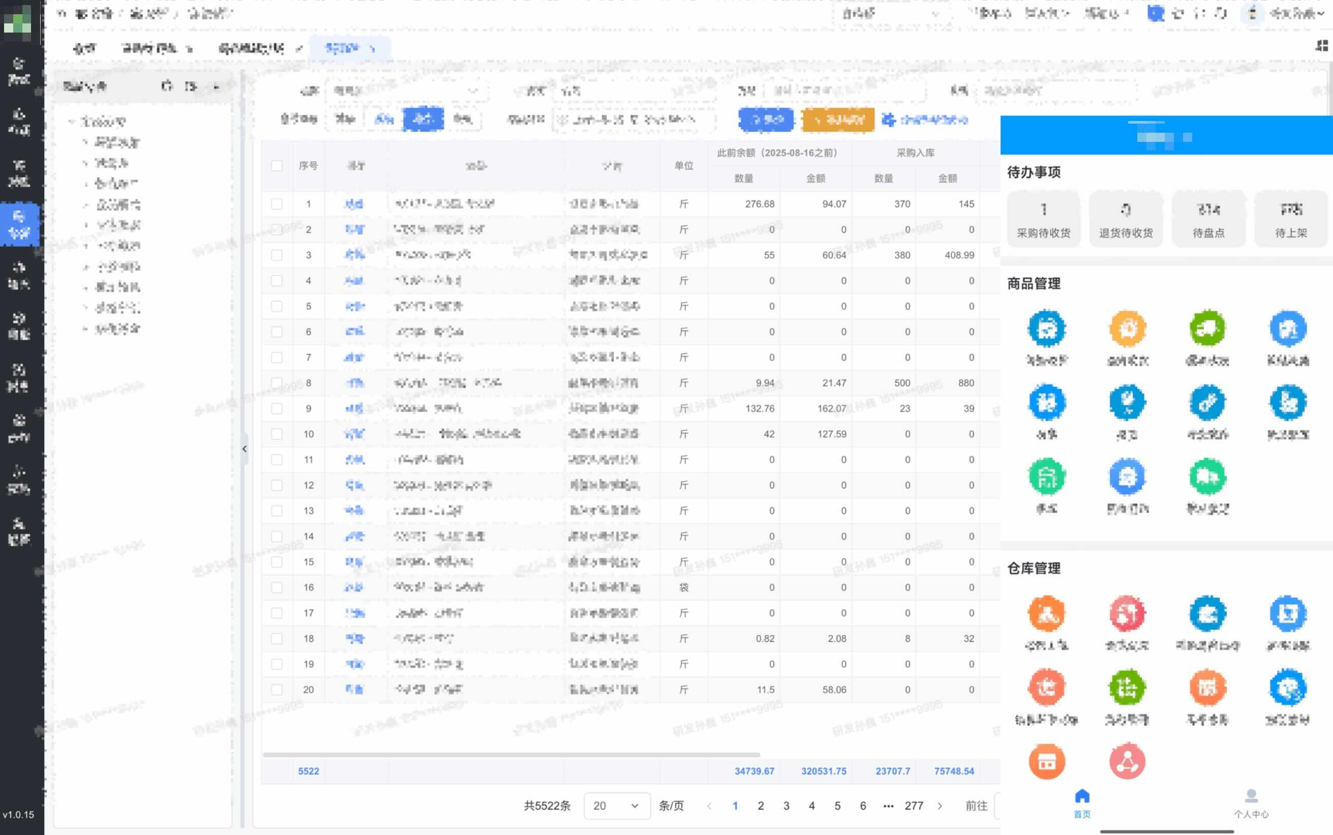Screen dimensions: 1333x835
Task: Click the cell value 58.06
Action: coord(834,690)
